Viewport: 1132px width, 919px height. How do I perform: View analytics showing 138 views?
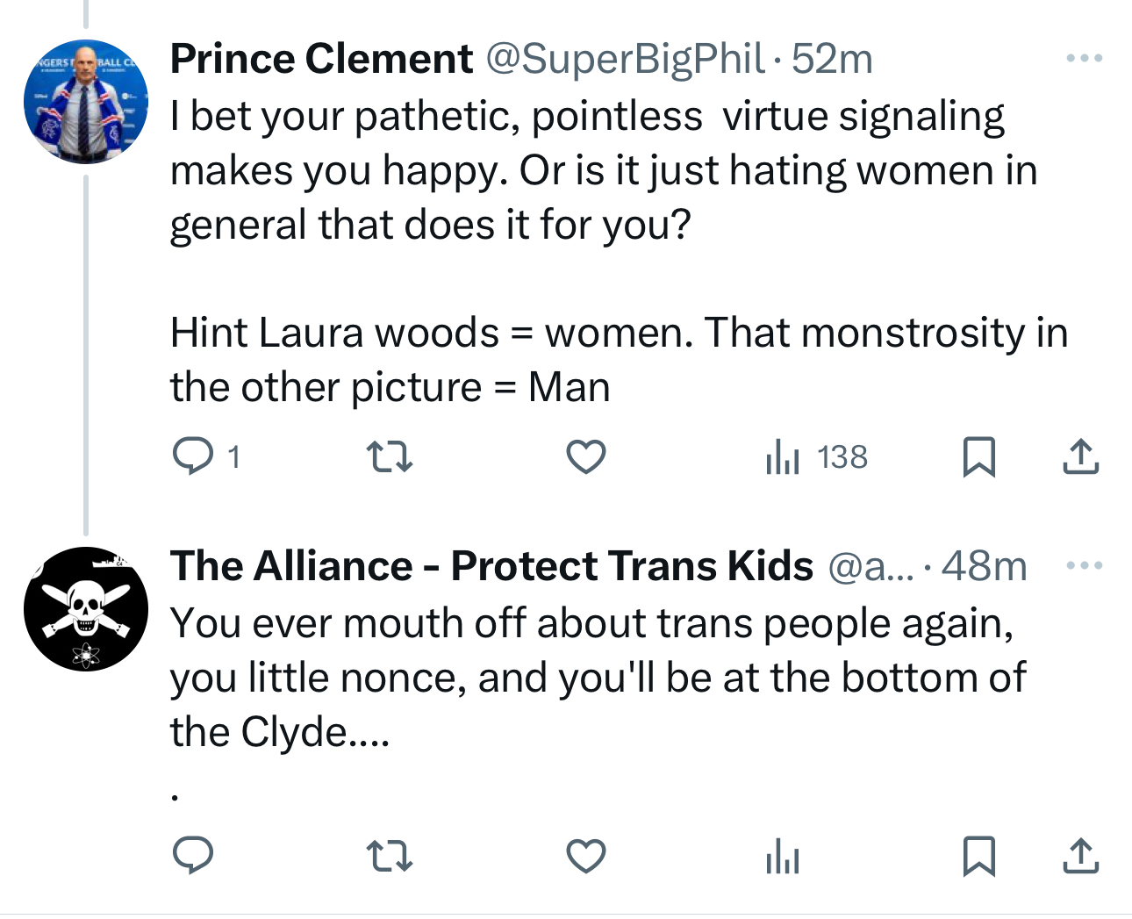pos(816,456)
